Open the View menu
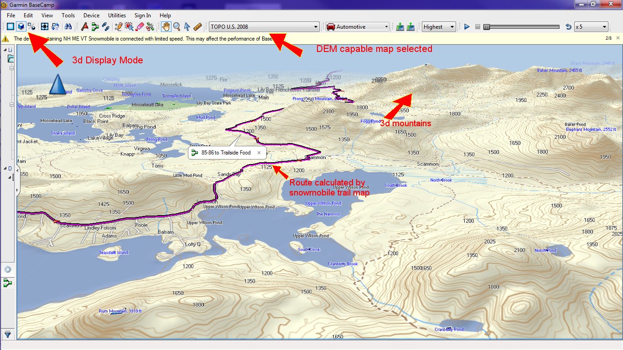Image resolution: width=623 pixels, height=350 pixels. [47, 15]
